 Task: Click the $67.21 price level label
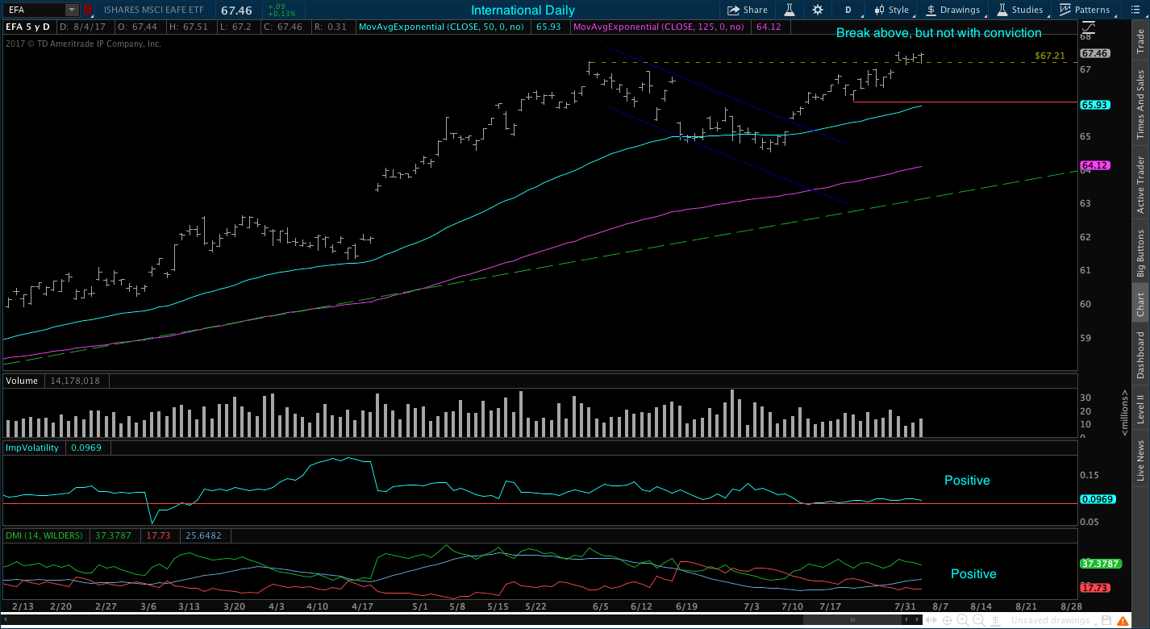[1050, 56]
